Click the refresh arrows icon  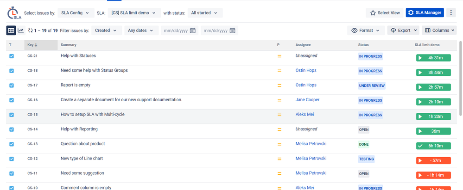click(x=31, y=31)
